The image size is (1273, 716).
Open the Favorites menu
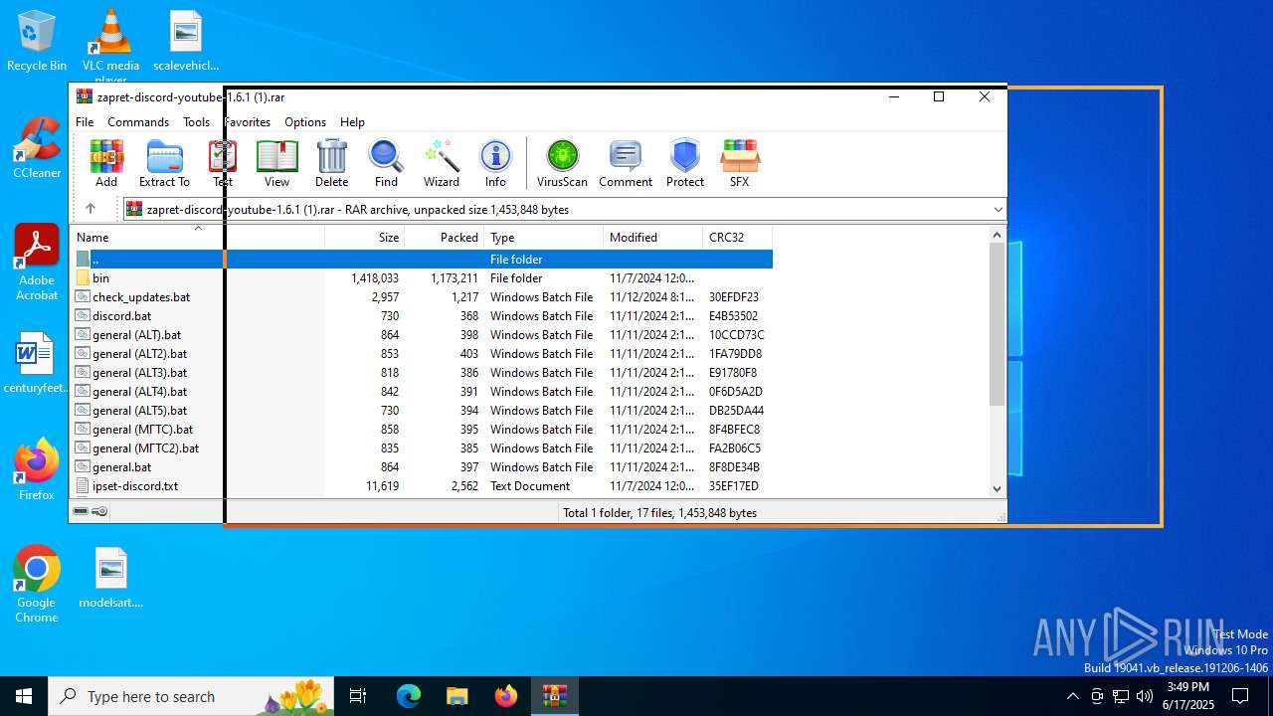(248, 121)
